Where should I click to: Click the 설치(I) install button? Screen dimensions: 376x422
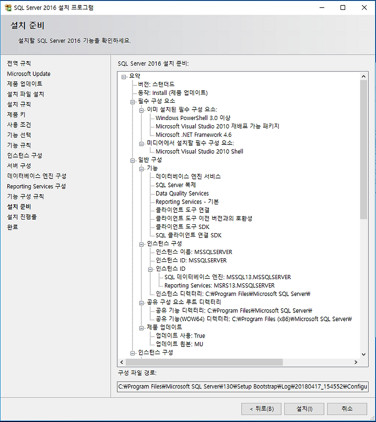pos(304,409)
